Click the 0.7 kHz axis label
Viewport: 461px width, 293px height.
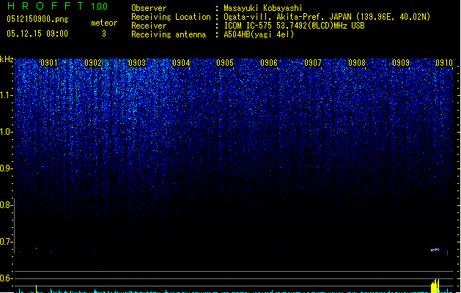coord(6,242)
